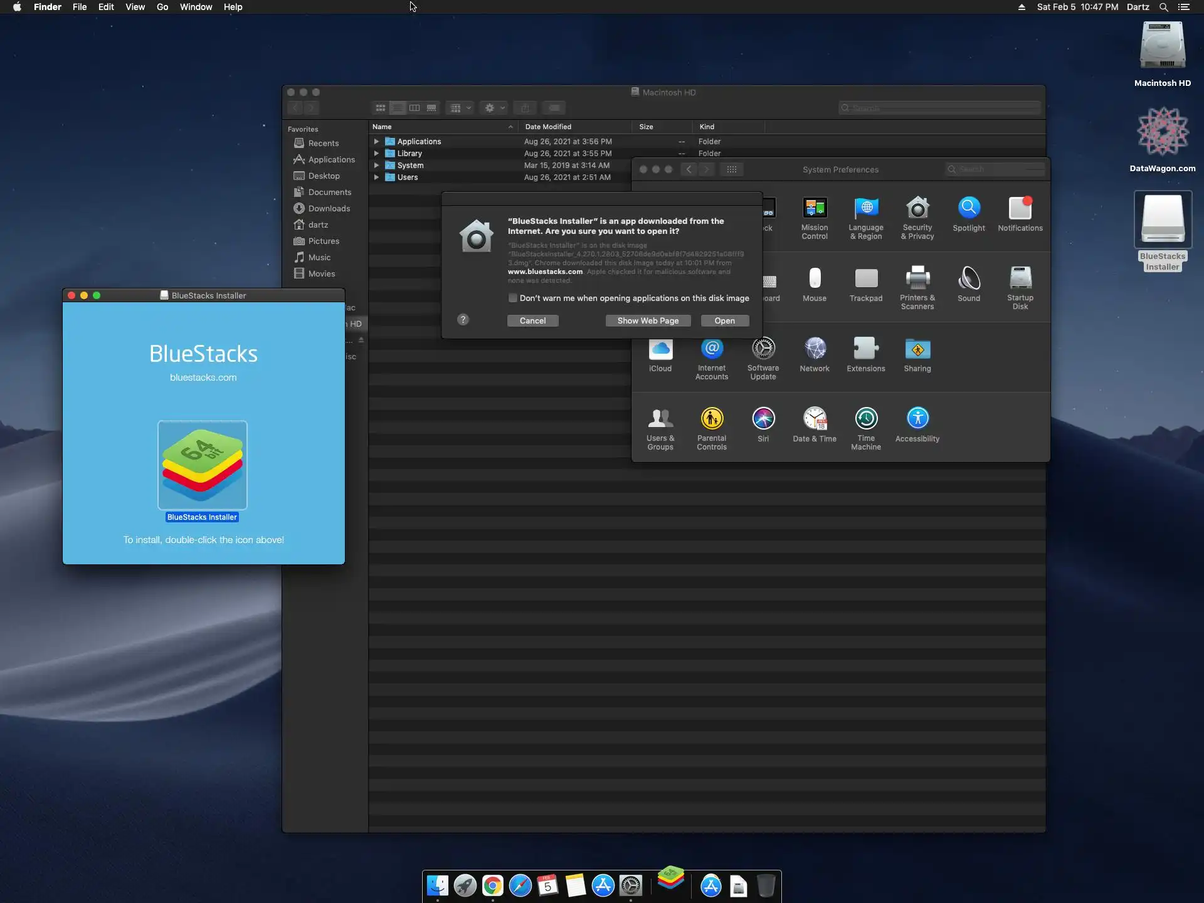Select Downloads in Finder sidebar

[329, 208]
